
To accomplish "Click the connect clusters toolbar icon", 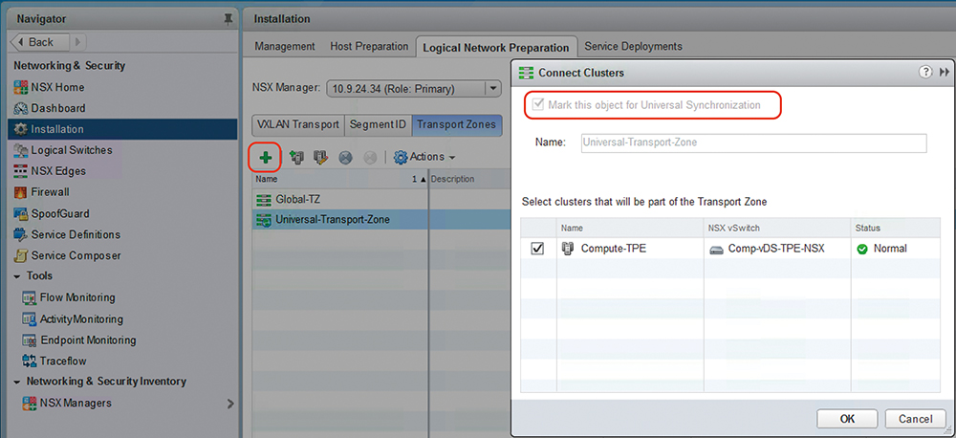I will [297, 158].
